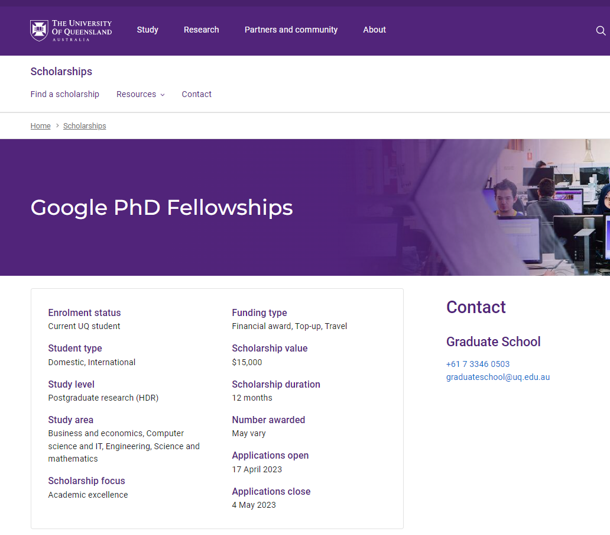Click the Google PhD Fellowships heading
610x535 pixels.
[161, 208]
